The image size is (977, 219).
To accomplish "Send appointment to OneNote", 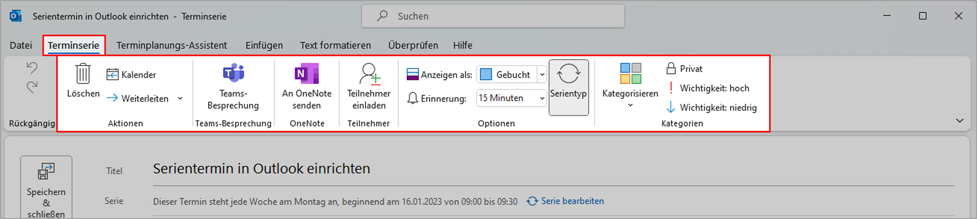I will (x=307, y=87).
